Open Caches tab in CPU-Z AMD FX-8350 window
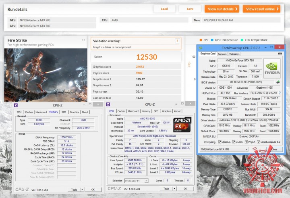Viewport: 290px width, 198px height. point(121,111)
